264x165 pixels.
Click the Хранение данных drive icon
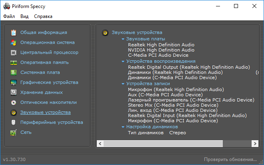tap(14, 92)
